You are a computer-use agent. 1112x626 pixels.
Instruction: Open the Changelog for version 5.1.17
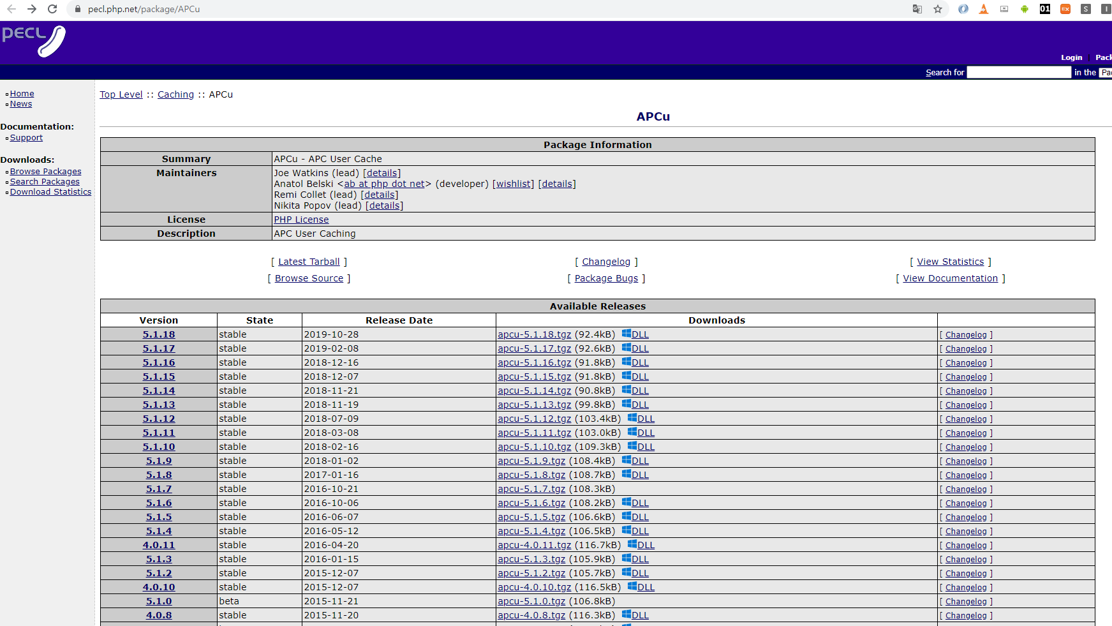(966, 349)
